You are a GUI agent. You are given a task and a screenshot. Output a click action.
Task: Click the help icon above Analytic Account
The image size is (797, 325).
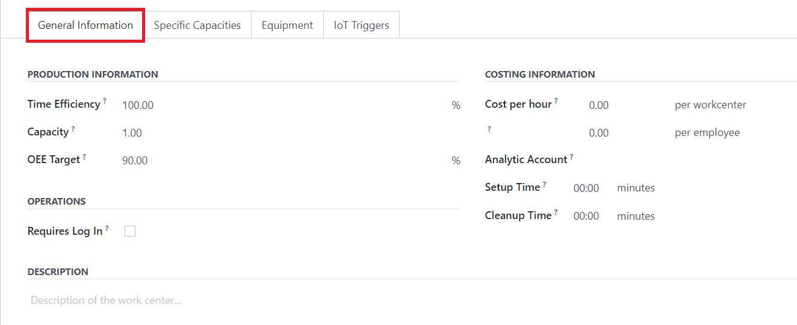click(489, 129)
